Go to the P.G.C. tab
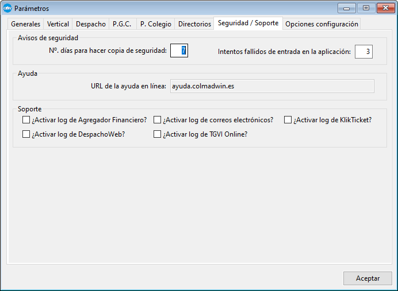The width and height of the screenshot is (398, 291). [122, 24]
